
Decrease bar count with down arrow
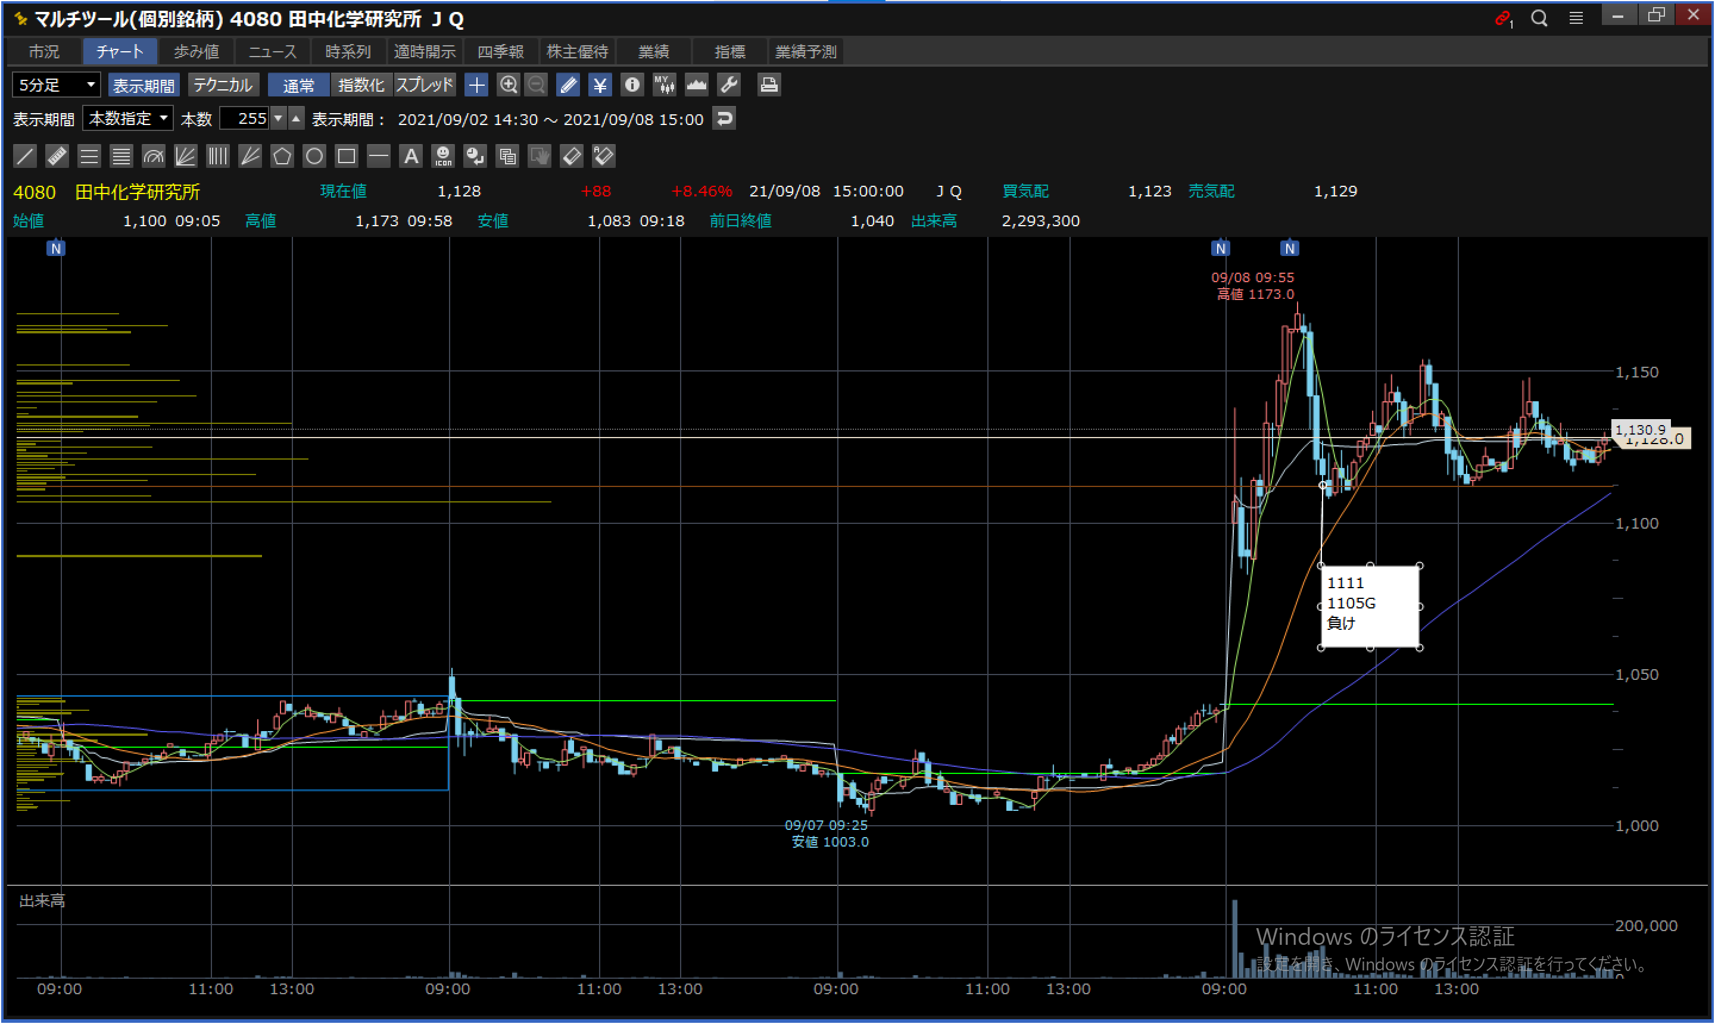278,118
